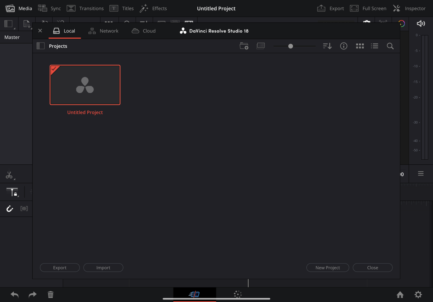Open the Transitions panel

pos(85,8)
